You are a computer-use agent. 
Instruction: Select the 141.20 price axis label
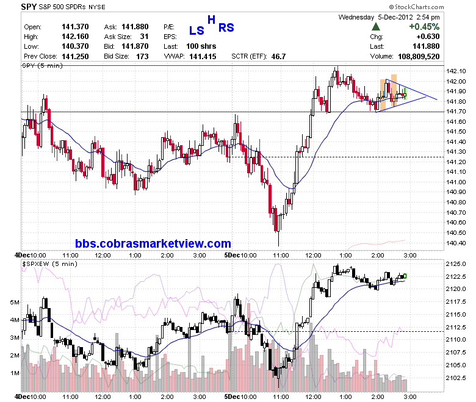point(456,162)
